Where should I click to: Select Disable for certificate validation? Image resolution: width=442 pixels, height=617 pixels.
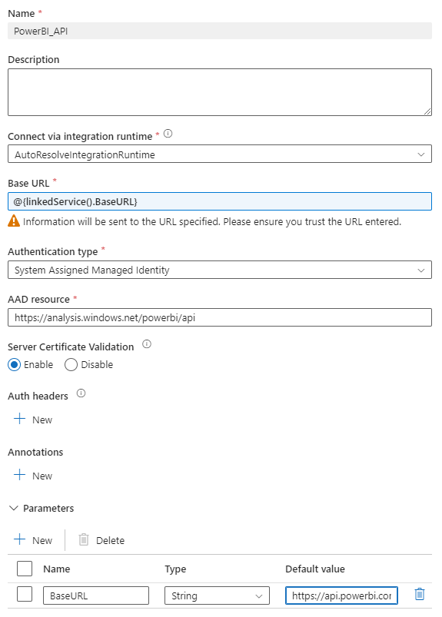[x=71, y=365]
